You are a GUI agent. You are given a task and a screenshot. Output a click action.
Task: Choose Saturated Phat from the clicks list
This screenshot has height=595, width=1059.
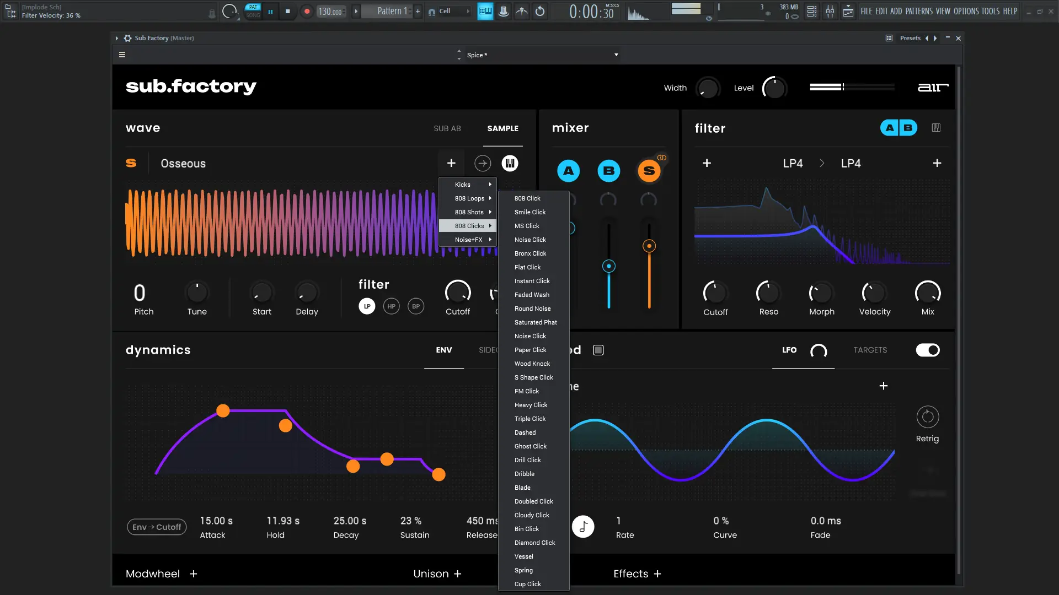pyautogui.click(x=535, y=322)
